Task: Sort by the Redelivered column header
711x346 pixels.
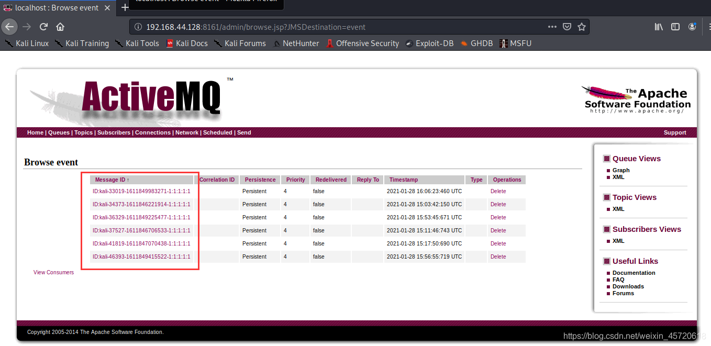Action: [x=331, y=180]
